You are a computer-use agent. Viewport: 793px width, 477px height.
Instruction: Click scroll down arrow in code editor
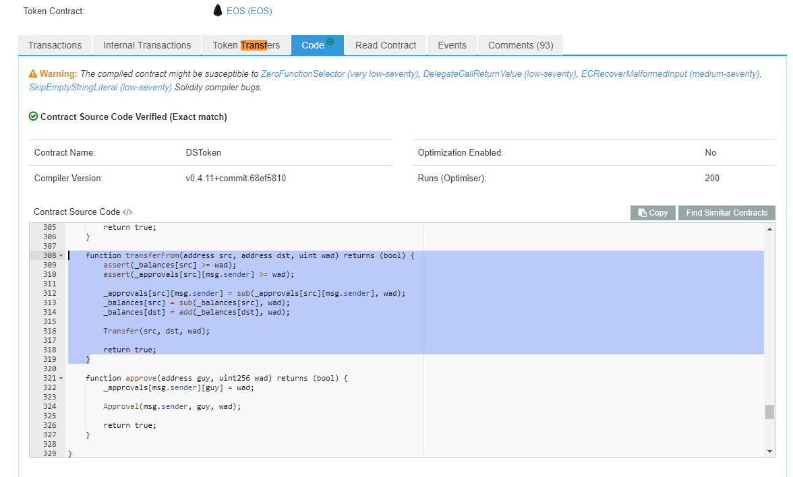770,451
